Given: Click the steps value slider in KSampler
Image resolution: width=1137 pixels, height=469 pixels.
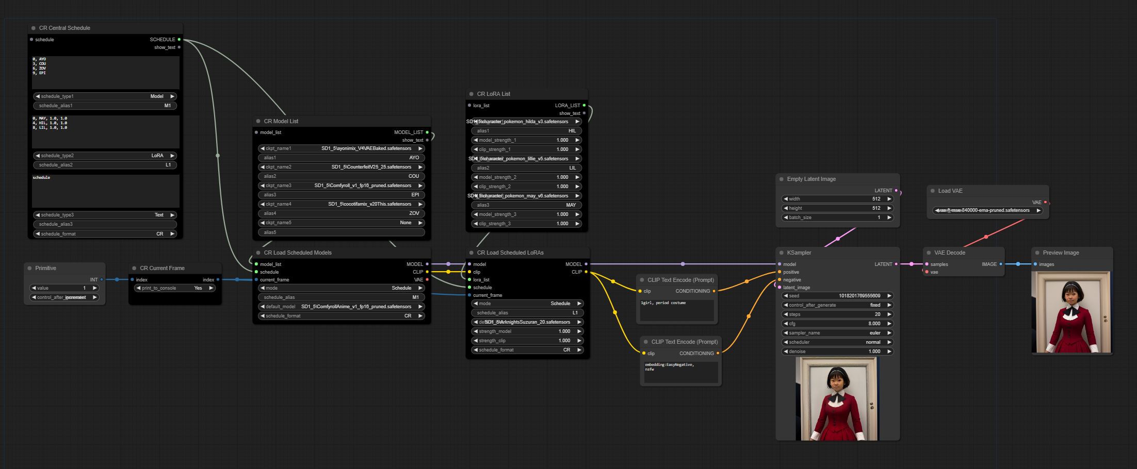Looking at the screenshot, I should pos(837,314).
